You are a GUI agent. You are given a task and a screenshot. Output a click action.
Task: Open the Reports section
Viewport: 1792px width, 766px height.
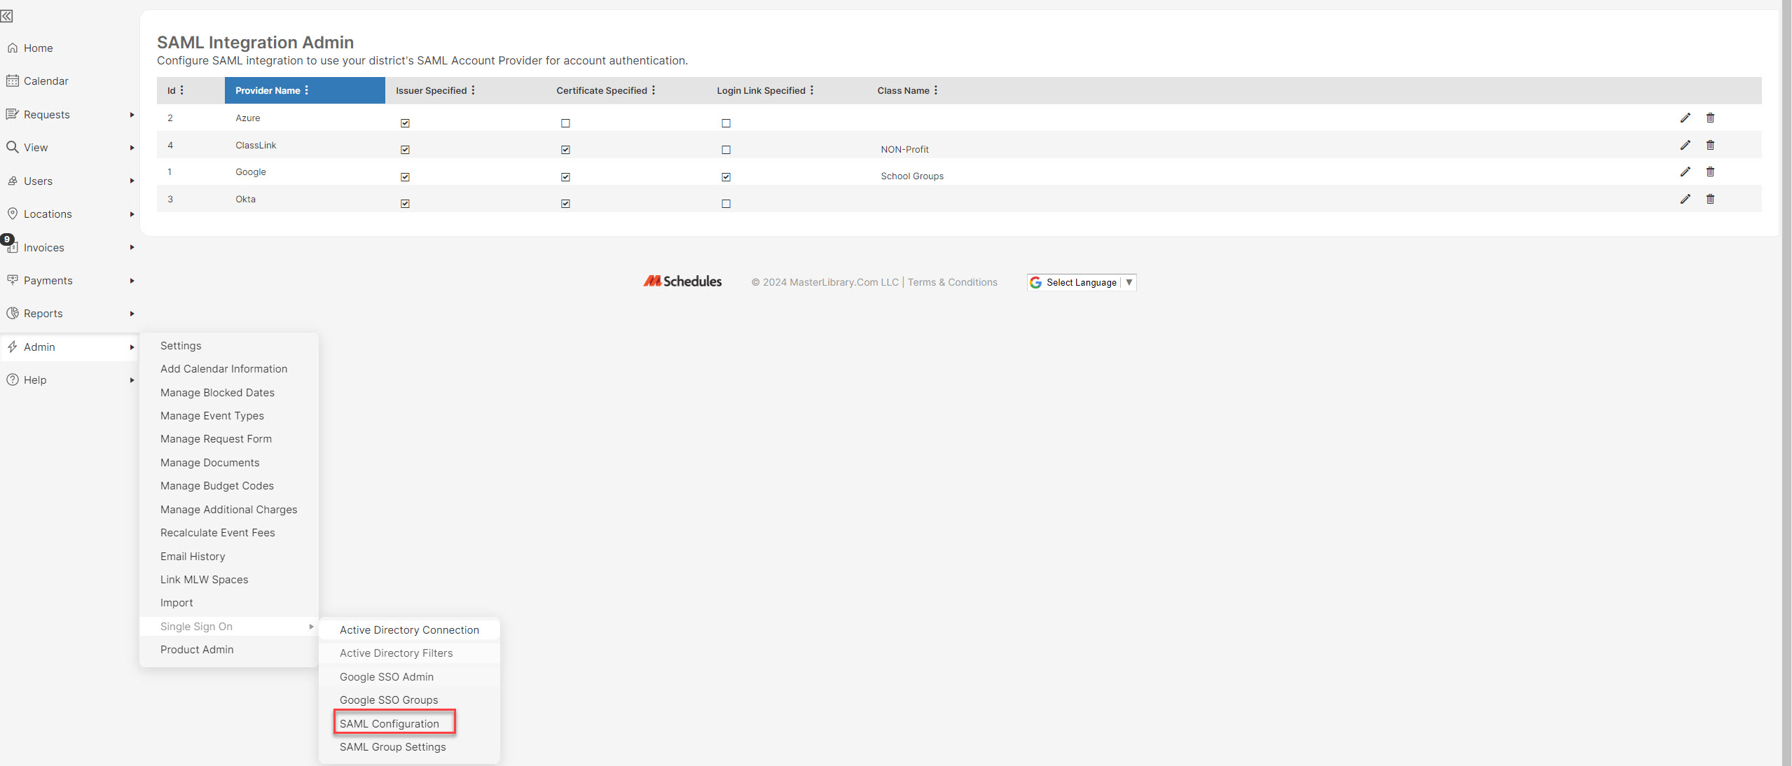(x=43, y=313)
